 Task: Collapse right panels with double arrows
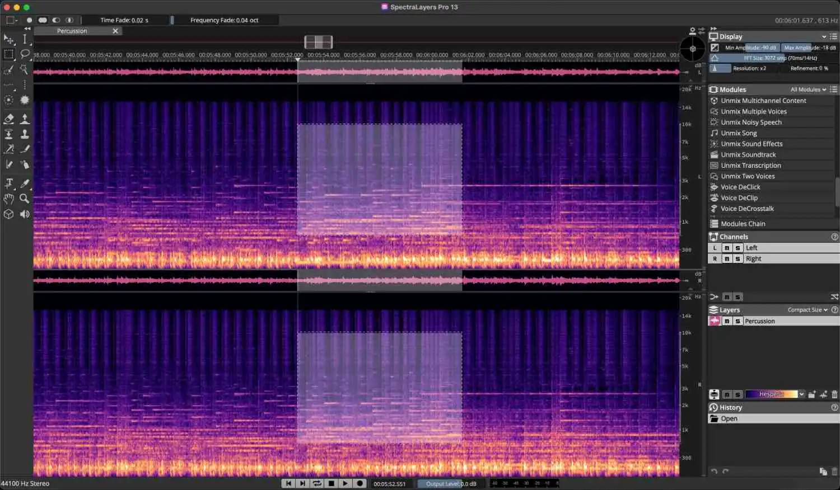(713, 29)
